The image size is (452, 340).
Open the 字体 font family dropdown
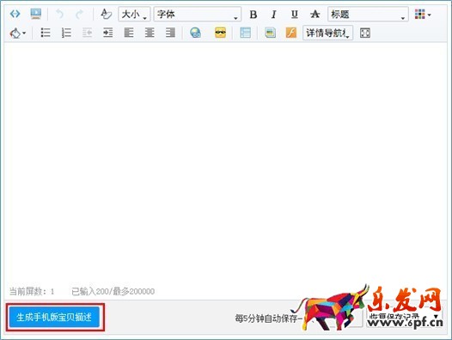198,14
